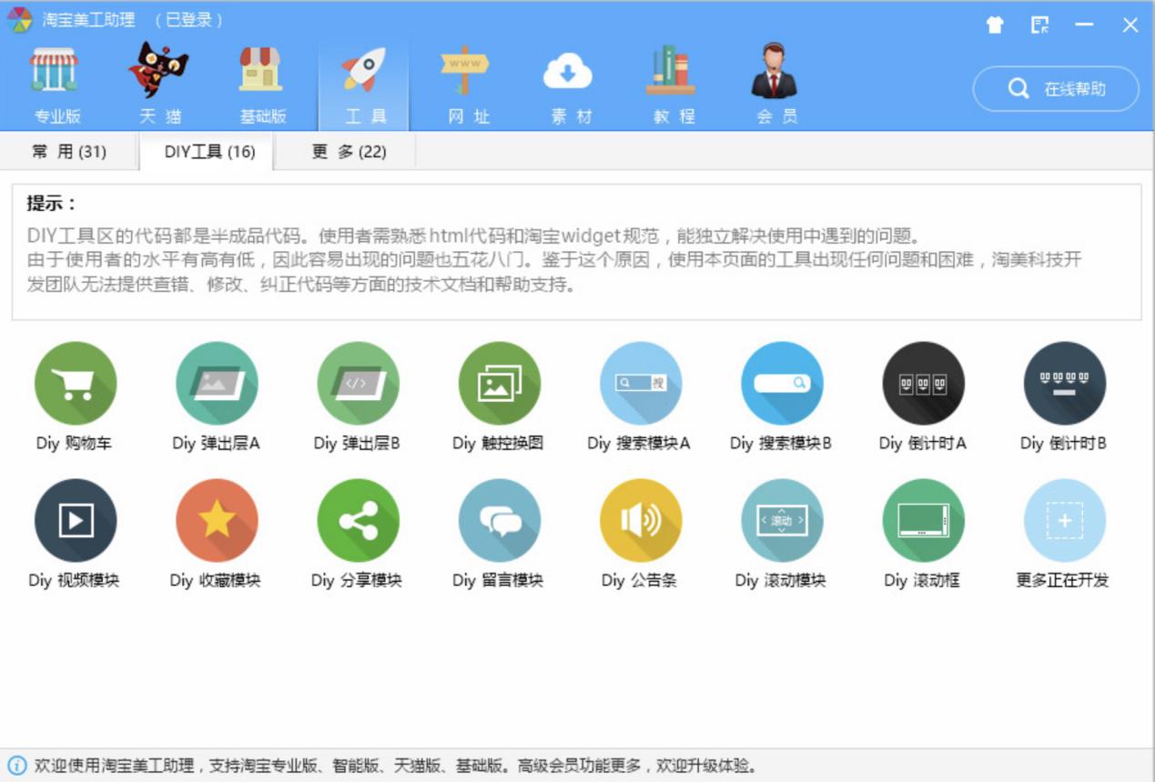
Task: Open the Diy 搜索模块B tool
Action: click(782, 383)
